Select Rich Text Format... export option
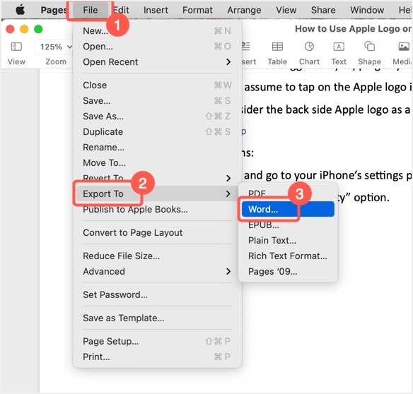This screenshot has height=394, width=413. [x=288, y=256]
